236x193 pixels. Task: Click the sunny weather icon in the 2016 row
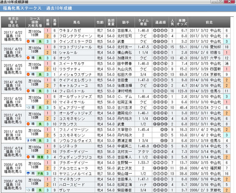click(28, 58)
